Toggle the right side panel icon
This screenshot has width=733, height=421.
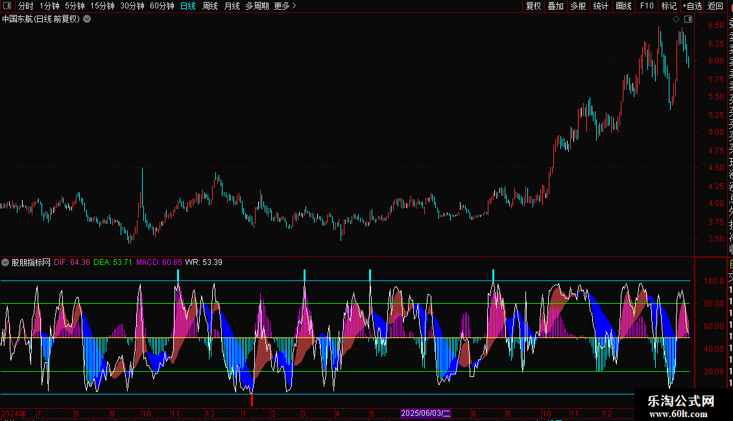(688, 19)
